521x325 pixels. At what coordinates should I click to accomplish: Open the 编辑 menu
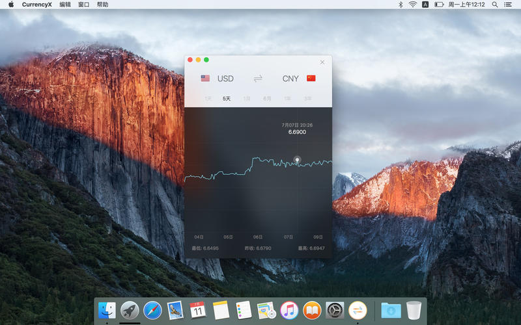64,5
